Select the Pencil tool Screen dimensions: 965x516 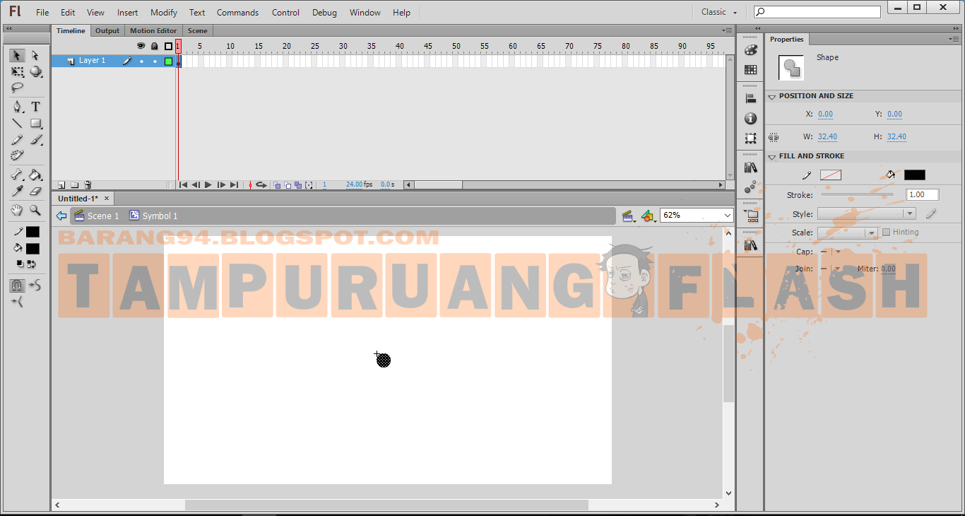17,140
